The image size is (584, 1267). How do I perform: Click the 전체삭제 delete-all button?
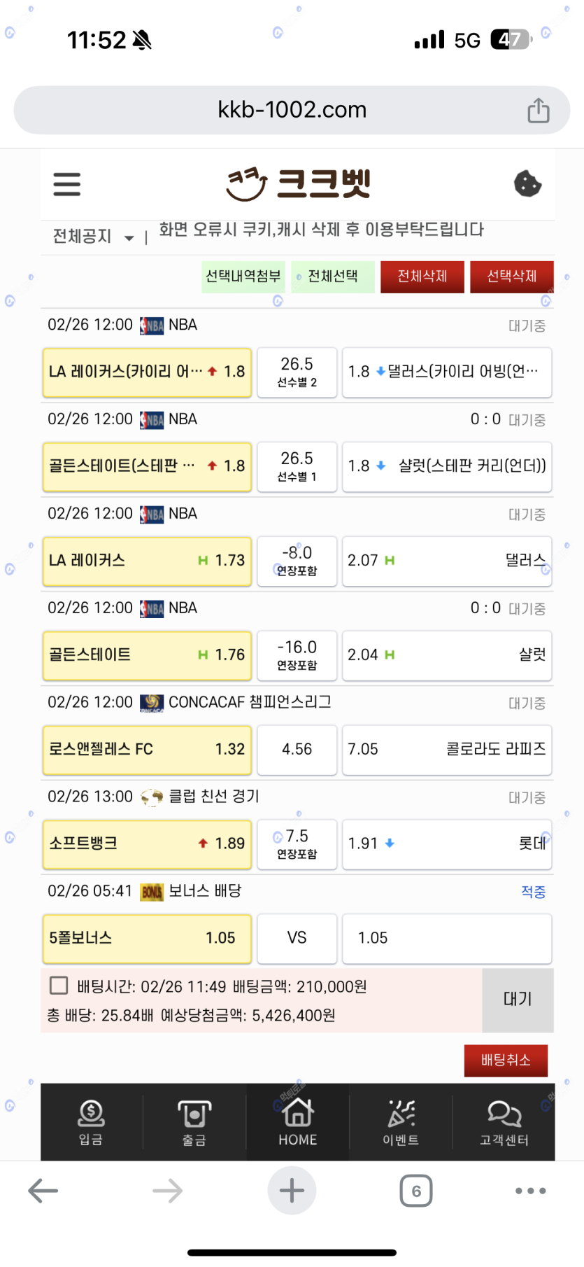[422, 276]
